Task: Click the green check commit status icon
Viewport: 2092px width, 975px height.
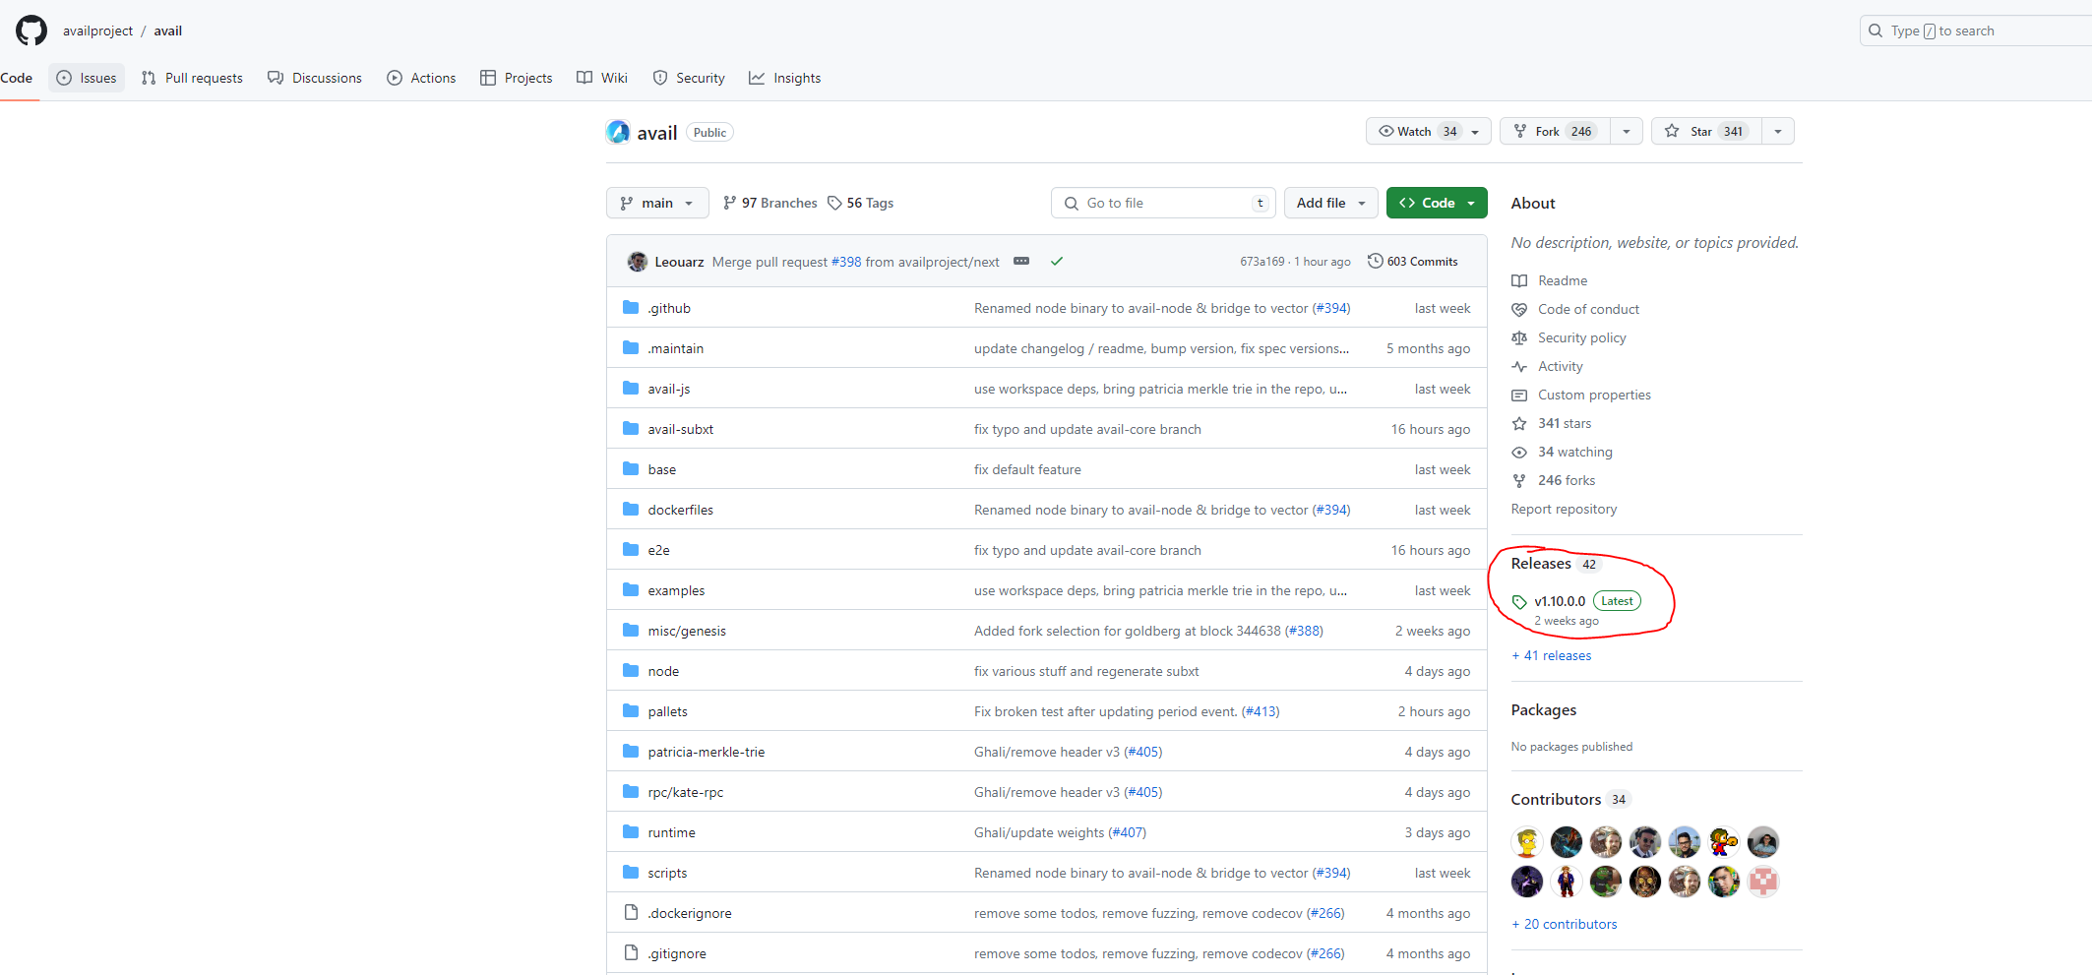Action: [x=1057, y=262]
